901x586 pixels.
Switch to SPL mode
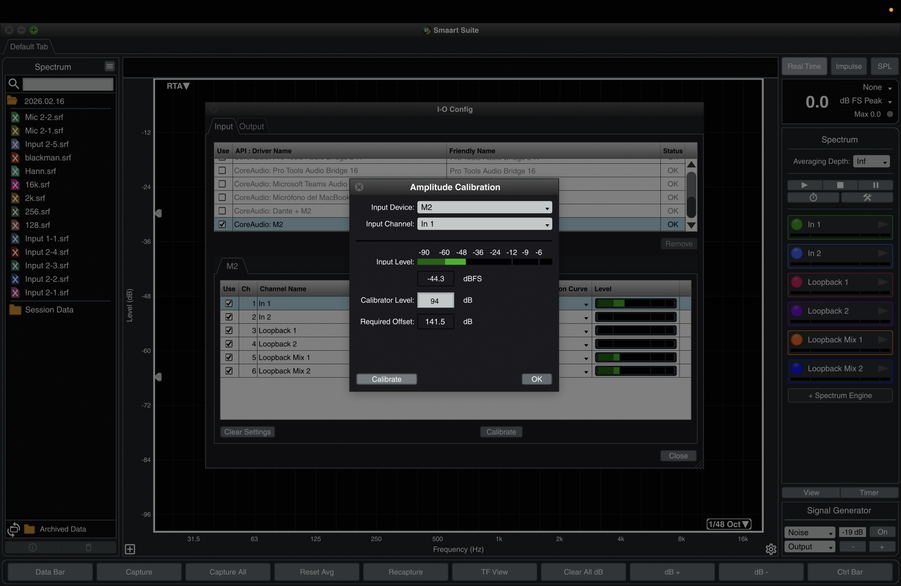pos(884,66)
